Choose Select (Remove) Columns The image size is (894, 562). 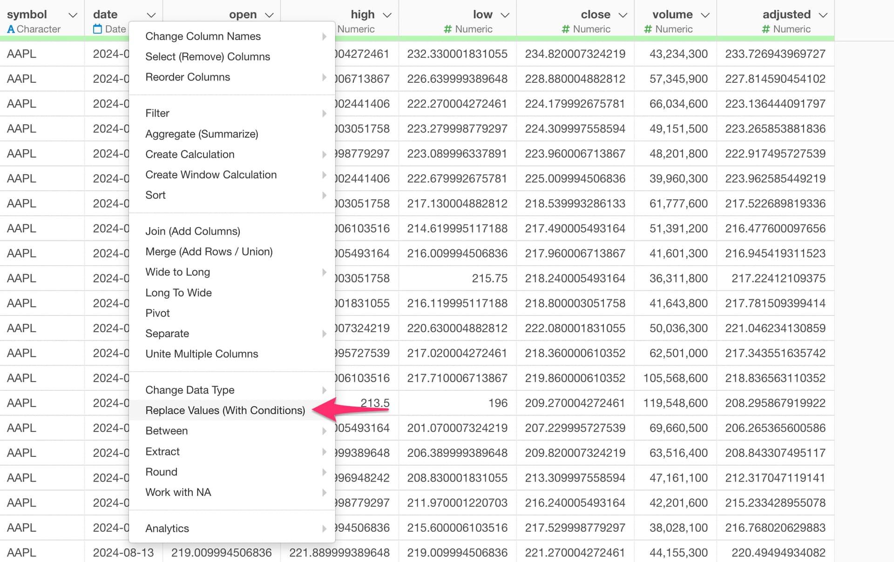click(232, 57)
